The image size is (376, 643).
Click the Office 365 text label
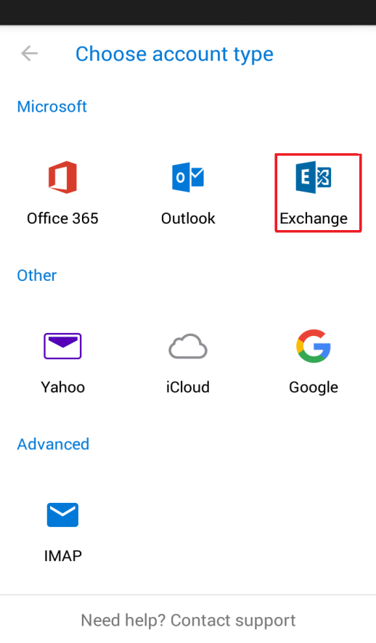[x=62, y=218]
